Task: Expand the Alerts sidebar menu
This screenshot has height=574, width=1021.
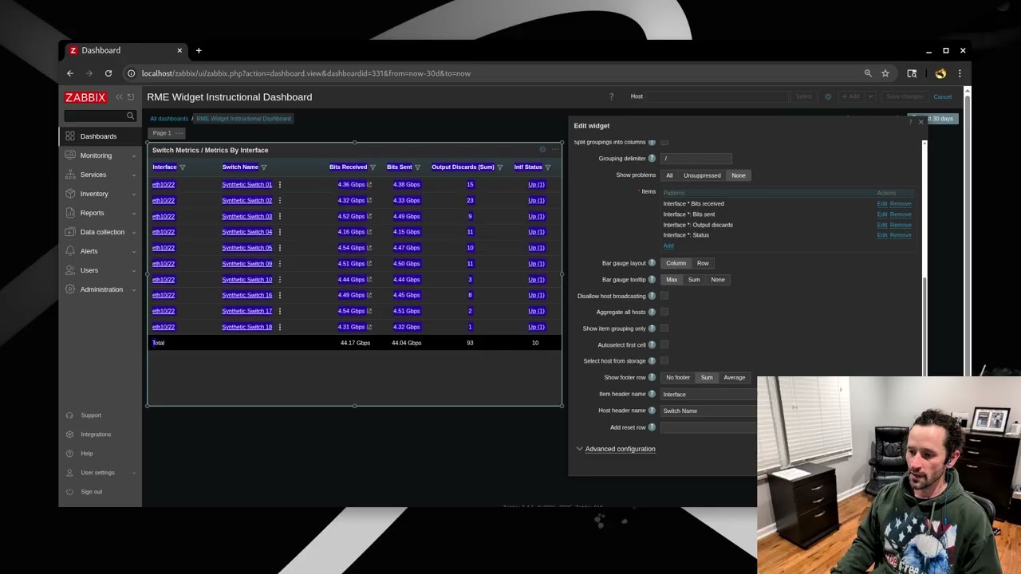Action: click(100, 251)
